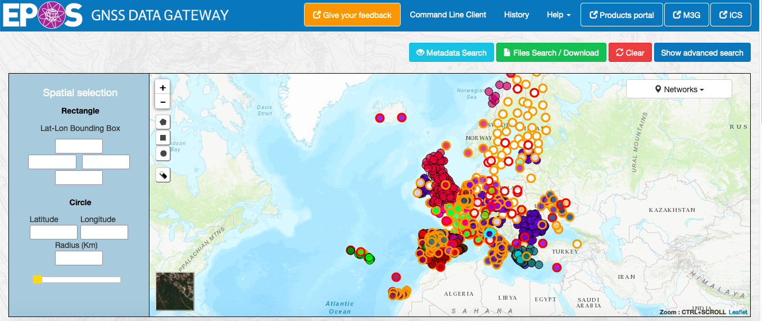This screenshot has width=762, height=321.
Task: Select the rectangle drawing tool
Action: tap(163, 137)
